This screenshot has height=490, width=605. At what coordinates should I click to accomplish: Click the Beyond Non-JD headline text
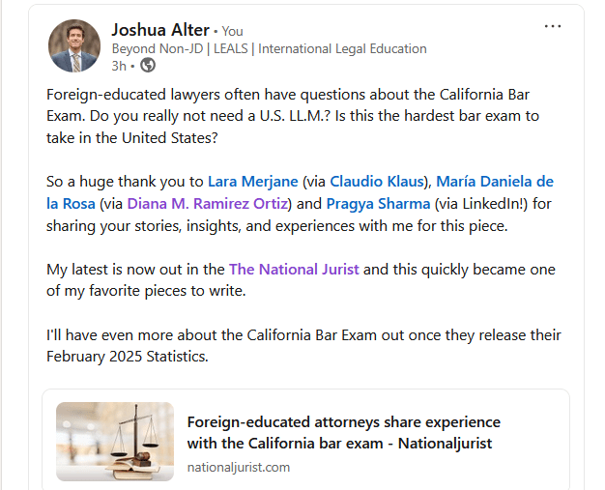(269, 48)
